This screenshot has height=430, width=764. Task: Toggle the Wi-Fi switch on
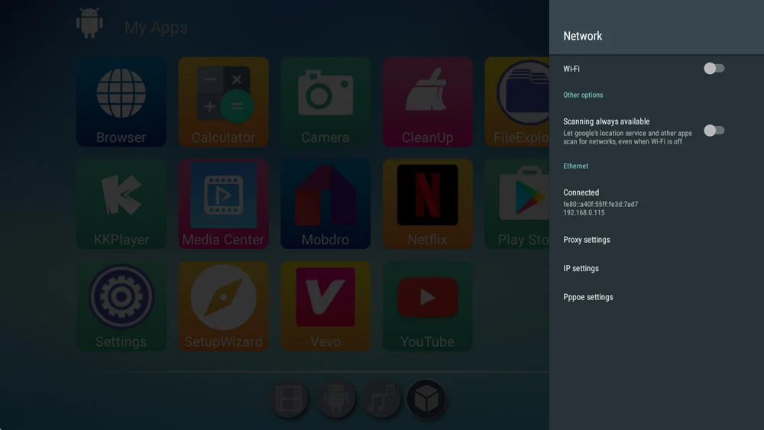pyautogui.click(x=714, y=69)
